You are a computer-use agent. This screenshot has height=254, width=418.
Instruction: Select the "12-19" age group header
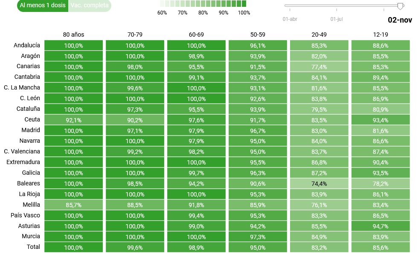pyautogui.click(x=380, y=35)
